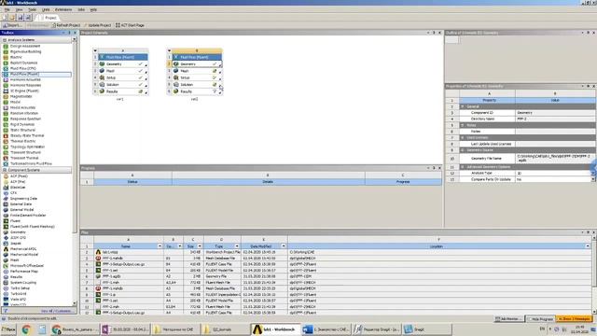Screen dimensions: 597x336
Task: Click the Save project icon
Action: click(21, 18)
